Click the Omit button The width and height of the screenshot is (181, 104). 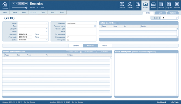pos(43,12)
